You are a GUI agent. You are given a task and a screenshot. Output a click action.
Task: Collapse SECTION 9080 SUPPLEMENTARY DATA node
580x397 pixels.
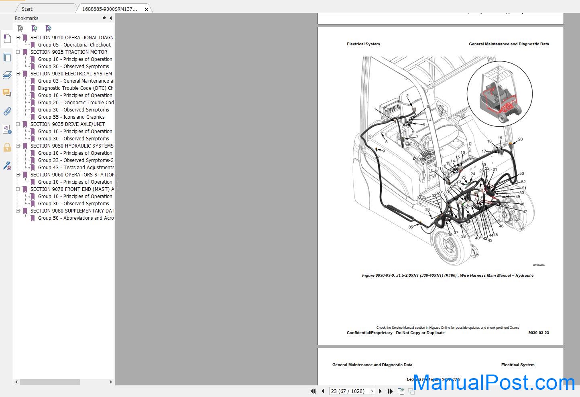coord(18,211)
